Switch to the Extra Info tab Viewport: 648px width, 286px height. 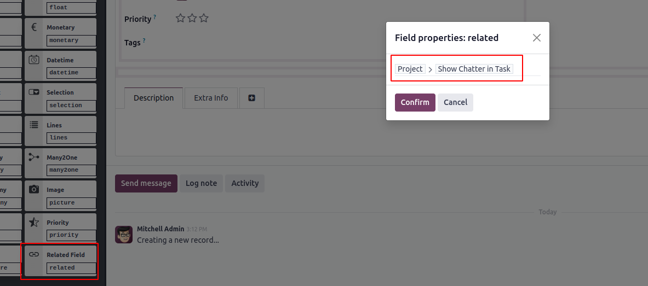(211, 98)
